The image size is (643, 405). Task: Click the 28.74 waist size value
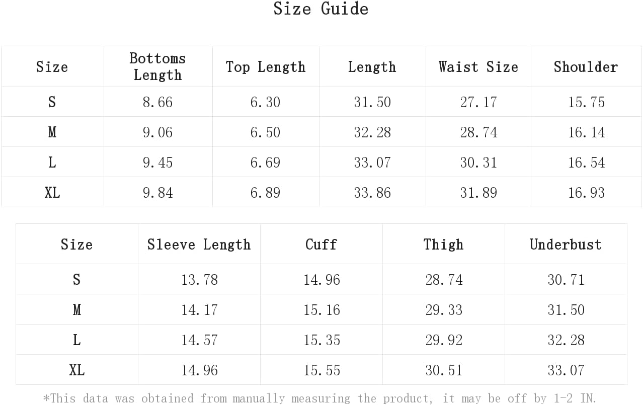(x=478, y=132)
